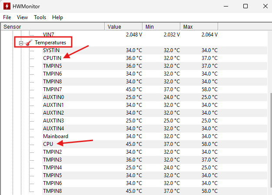Click TMPIN3 max value 37.0 °C
This screenshot has width=272, height=195.
(209, 160)
